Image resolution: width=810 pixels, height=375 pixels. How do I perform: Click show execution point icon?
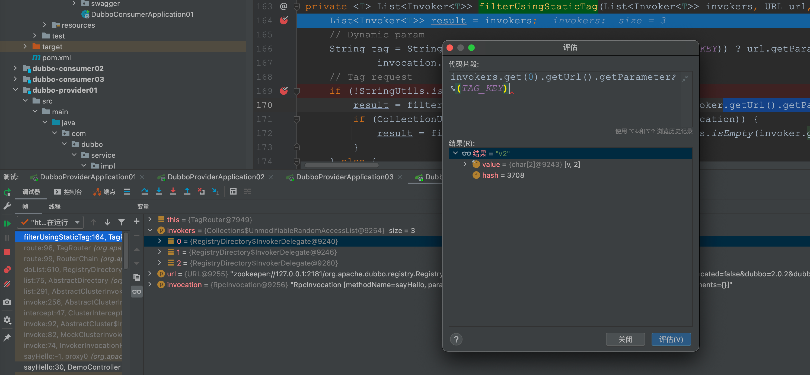click(x=127, y=192)
